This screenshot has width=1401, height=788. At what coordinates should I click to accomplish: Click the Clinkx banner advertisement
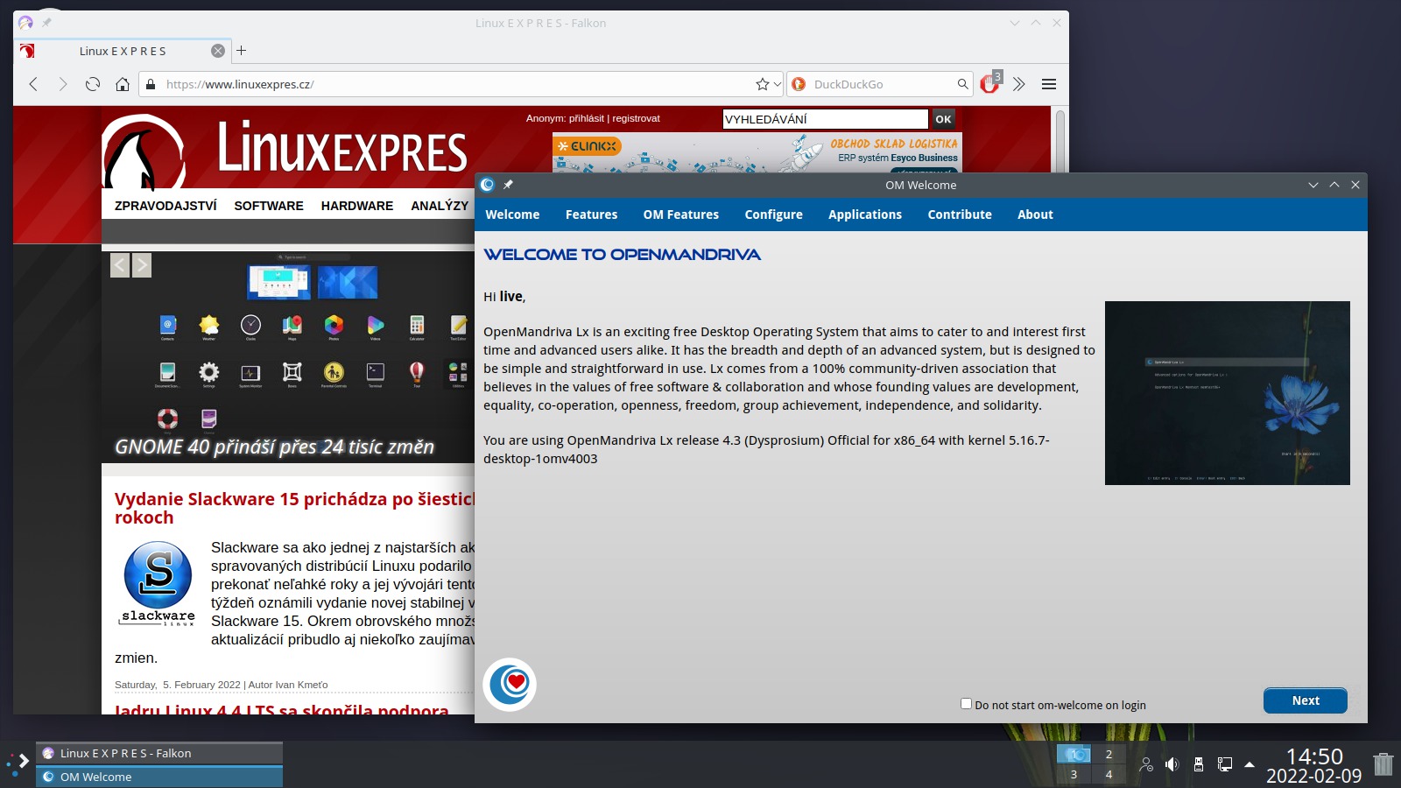coord(757,152)
